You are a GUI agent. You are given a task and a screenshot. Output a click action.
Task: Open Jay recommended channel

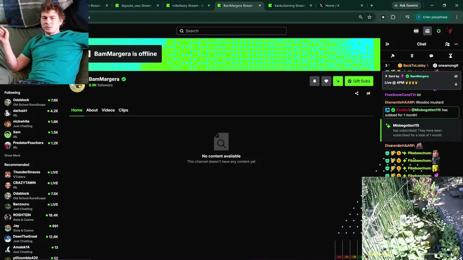click(31, 228)
